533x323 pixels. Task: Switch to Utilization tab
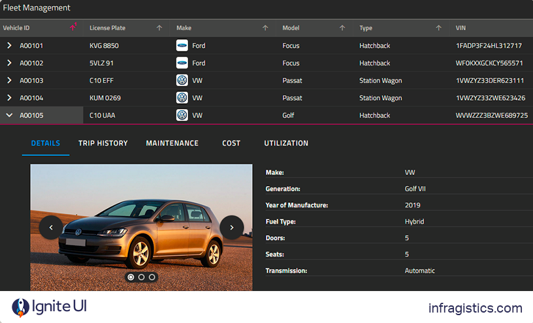(x=286, y=144)
